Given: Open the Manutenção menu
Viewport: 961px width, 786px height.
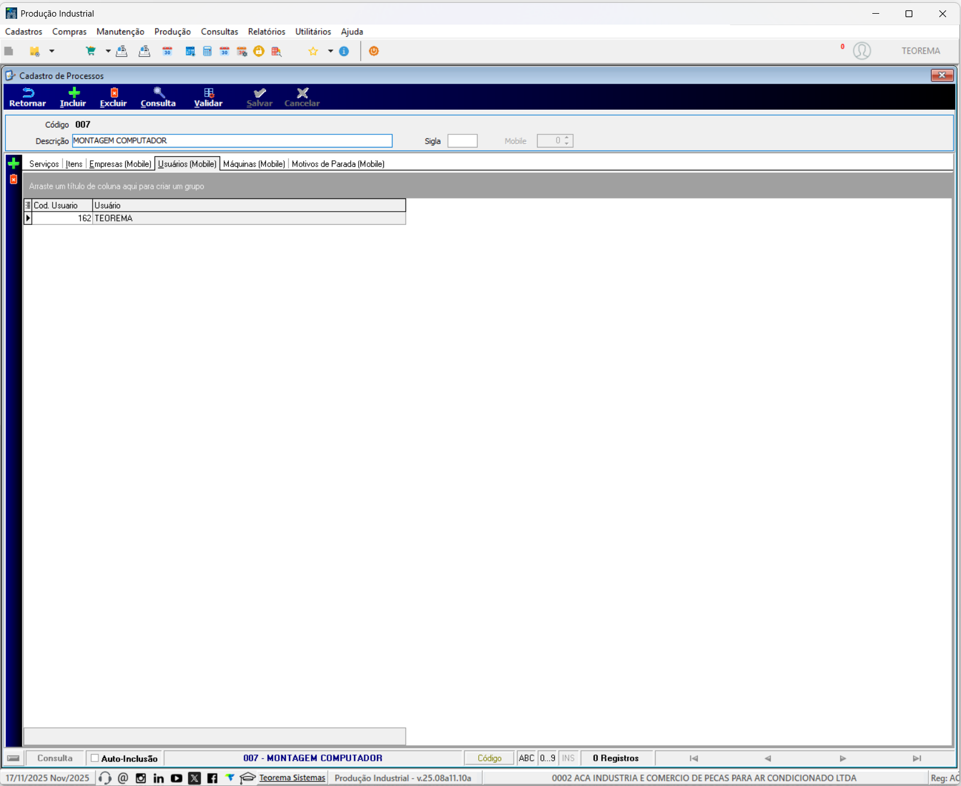Looking at the screenshot, I should [120, 31].
